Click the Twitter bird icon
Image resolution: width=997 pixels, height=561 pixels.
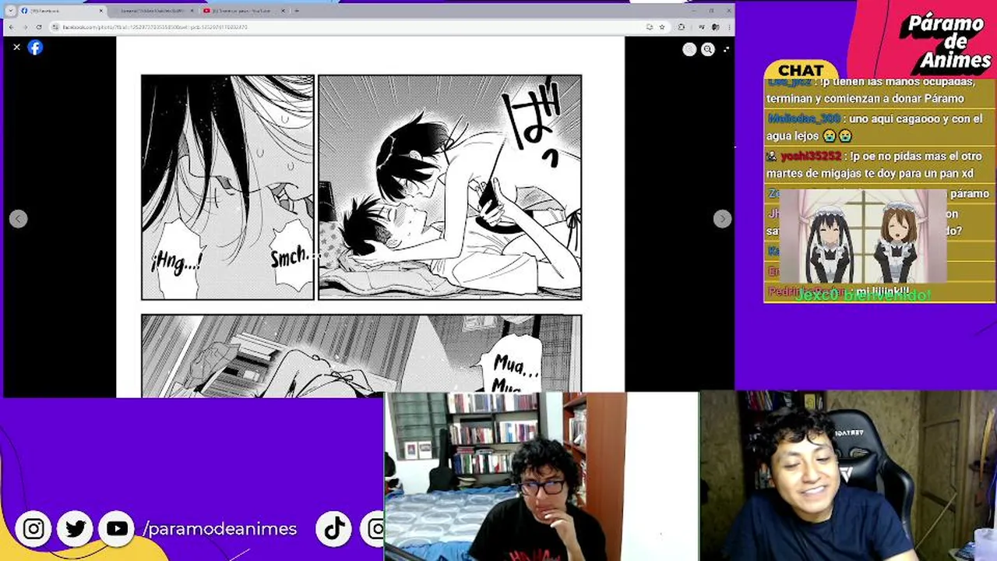(76, 529)
